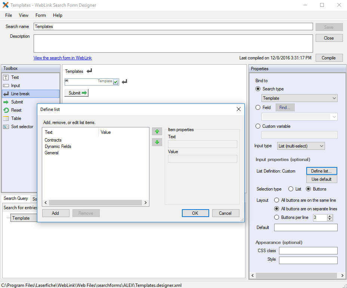Select all buttons on same line layout
This screenshot has width=347, height=288.
[276, 200]
